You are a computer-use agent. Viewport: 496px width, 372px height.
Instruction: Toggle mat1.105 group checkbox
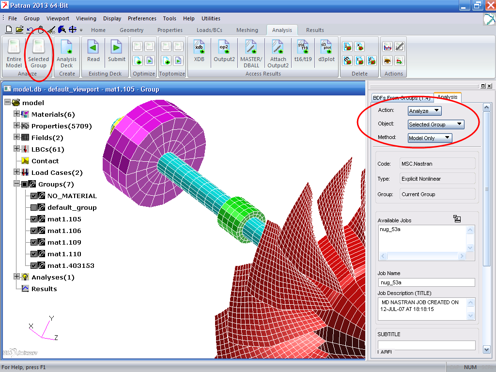(x=33, y=219)
